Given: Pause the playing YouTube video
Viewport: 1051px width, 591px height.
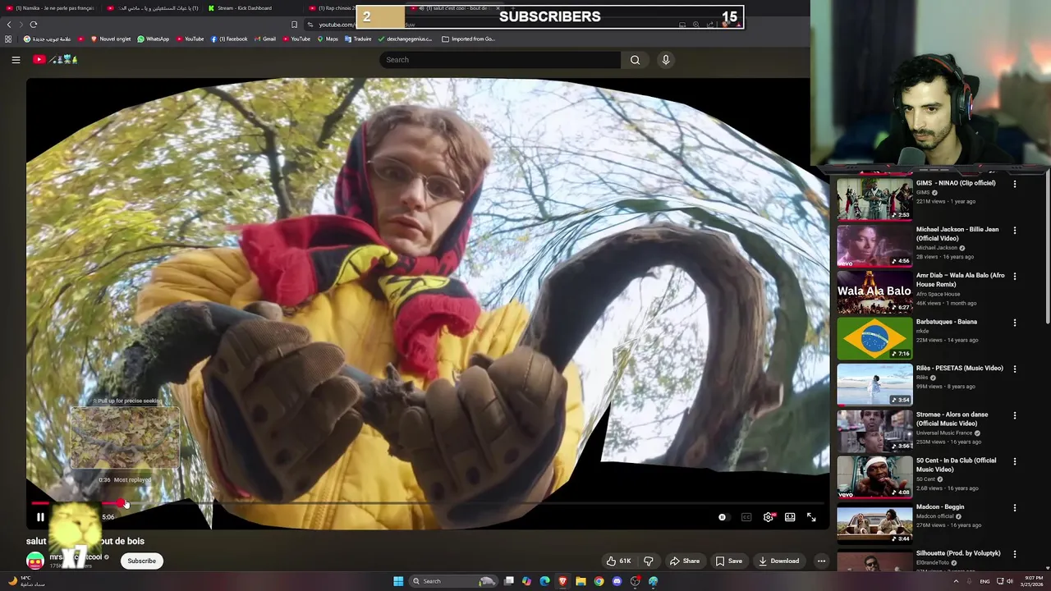Looking at the screenshot, I should (x=40, y=517).
